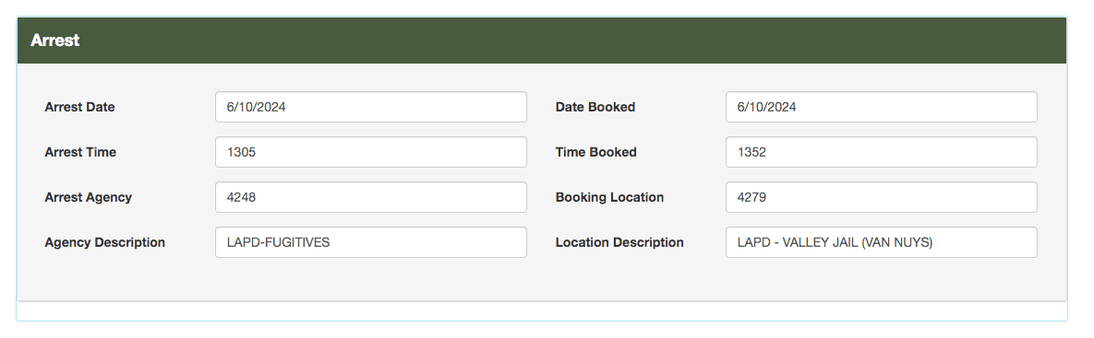1094x338 pixels.
Task: Click the "Booking Location" label text
Action: coord(610,197)
